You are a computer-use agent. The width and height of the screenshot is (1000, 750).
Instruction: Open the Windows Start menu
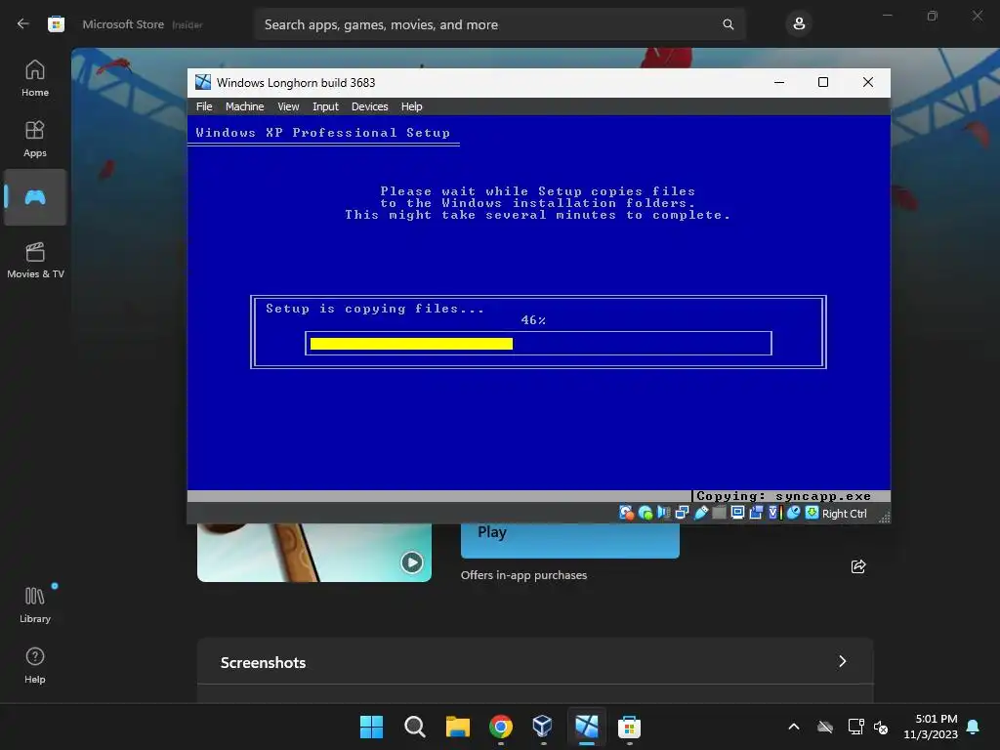371,727
